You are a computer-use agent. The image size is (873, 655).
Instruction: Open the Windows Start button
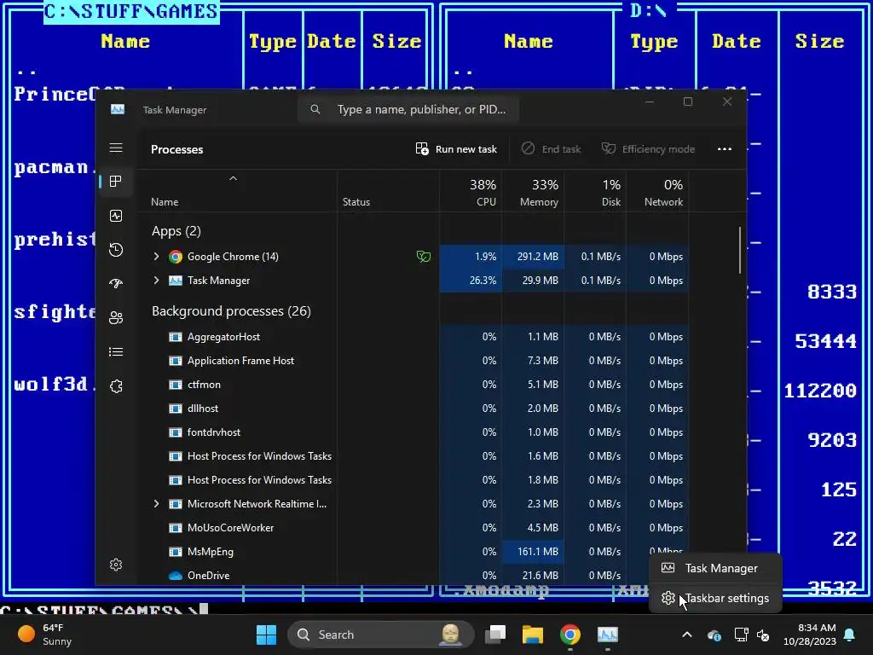pyautogui.click(x=266, y=635)
